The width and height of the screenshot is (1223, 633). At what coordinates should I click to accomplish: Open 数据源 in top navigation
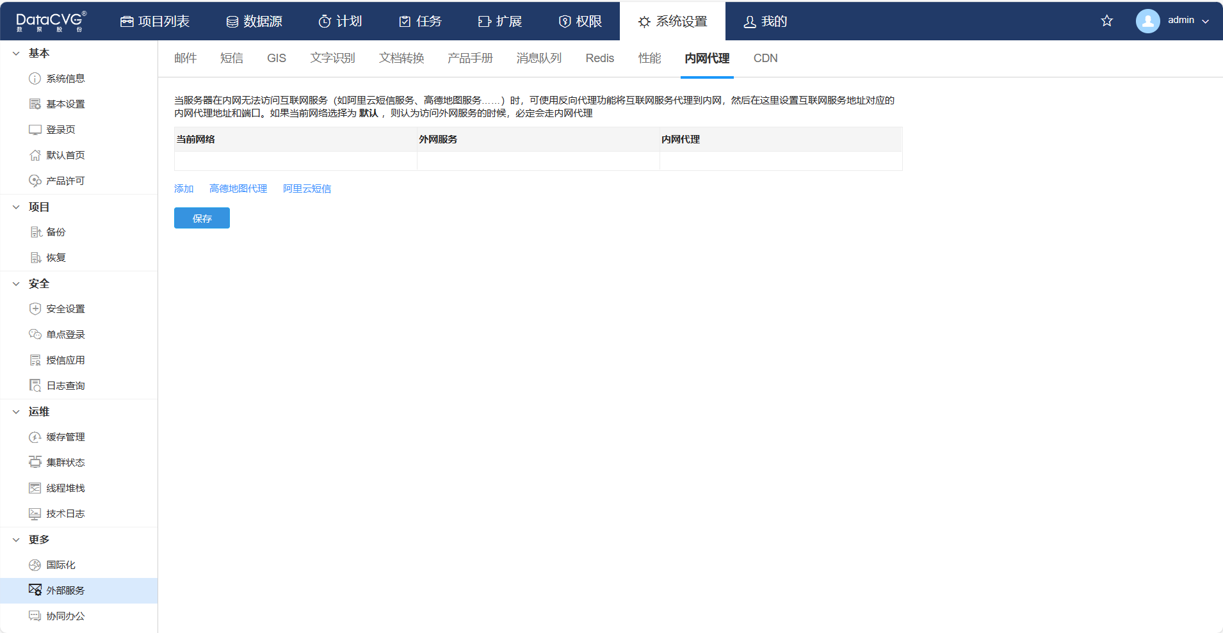[x=254, y=21]
